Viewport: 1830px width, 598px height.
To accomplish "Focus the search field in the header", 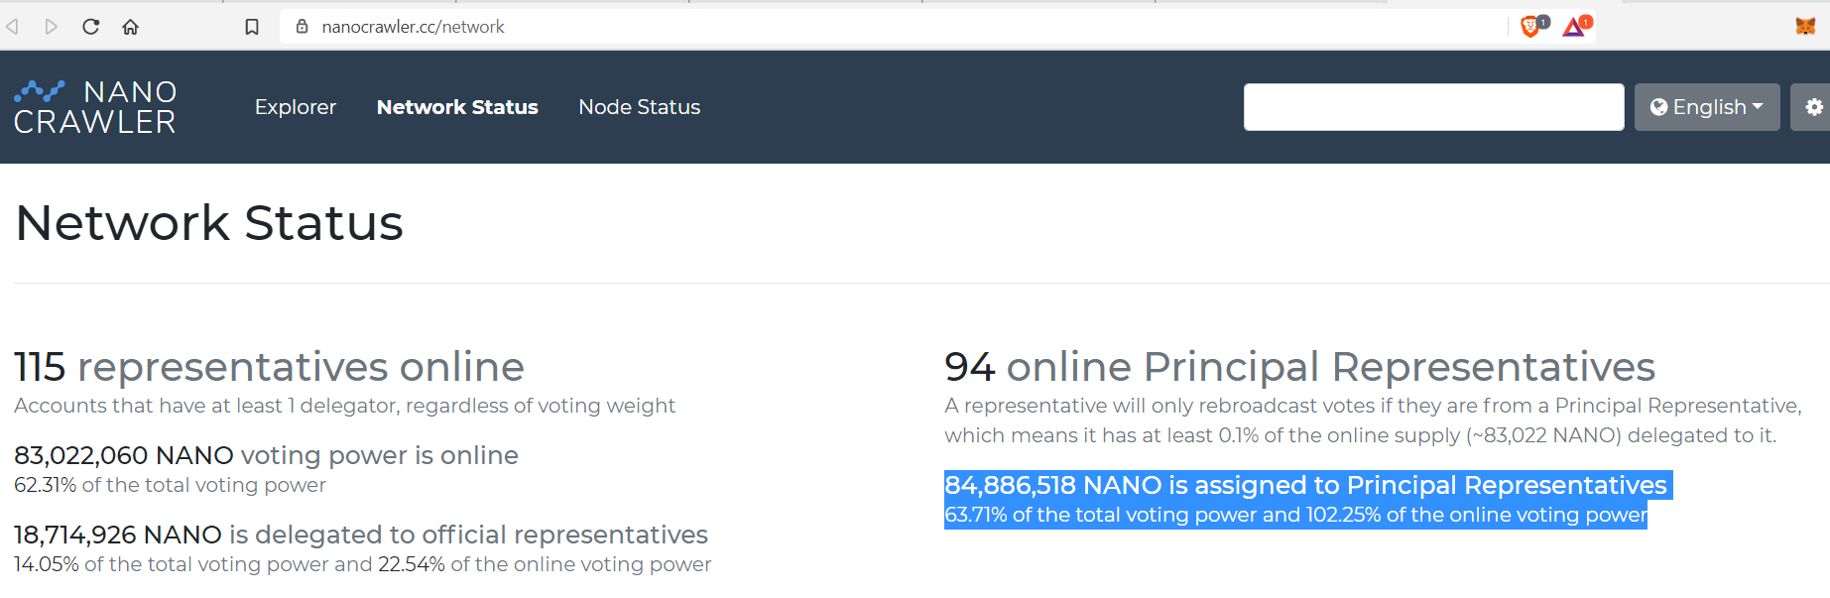I will (1434, 107).
